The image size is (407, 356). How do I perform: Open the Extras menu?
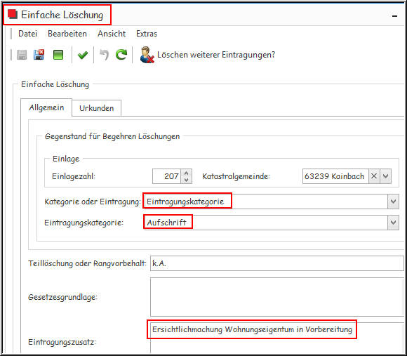click(147, 34)
